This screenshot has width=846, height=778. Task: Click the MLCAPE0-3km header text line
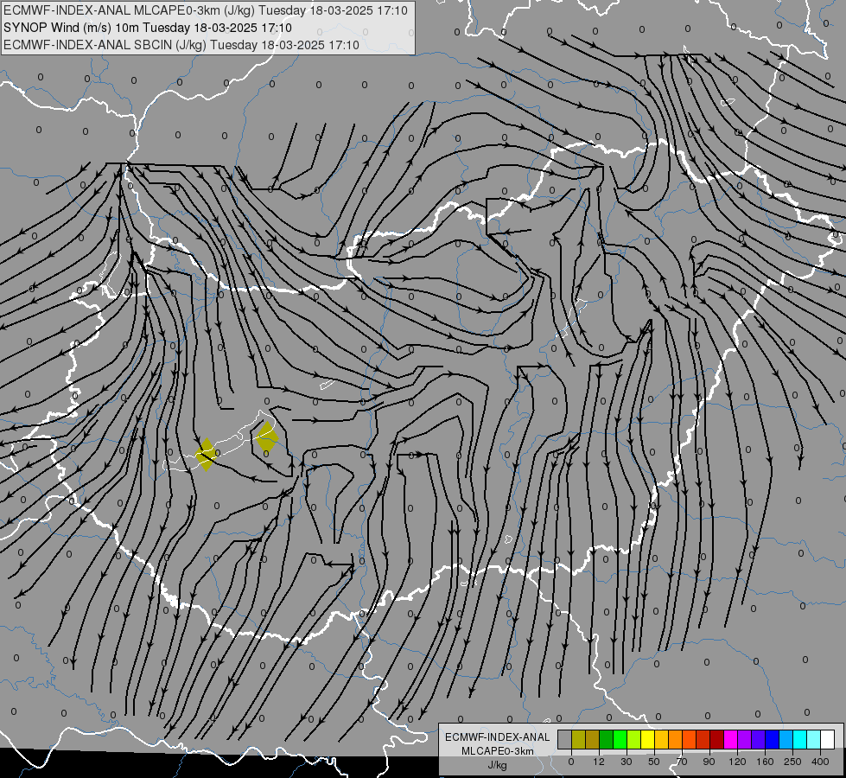click(x=206, y=10)
